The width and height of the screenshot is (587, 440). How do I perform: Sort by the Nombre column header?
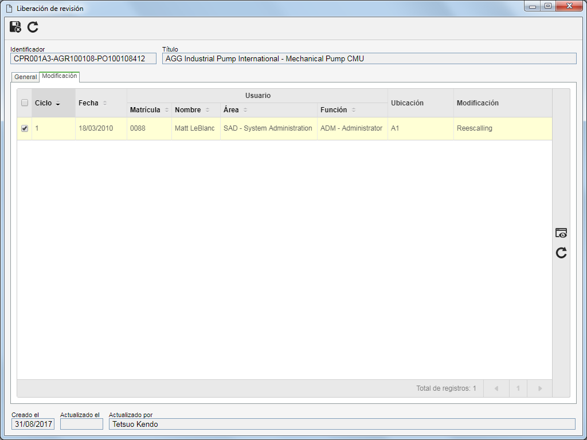[196, 110]
